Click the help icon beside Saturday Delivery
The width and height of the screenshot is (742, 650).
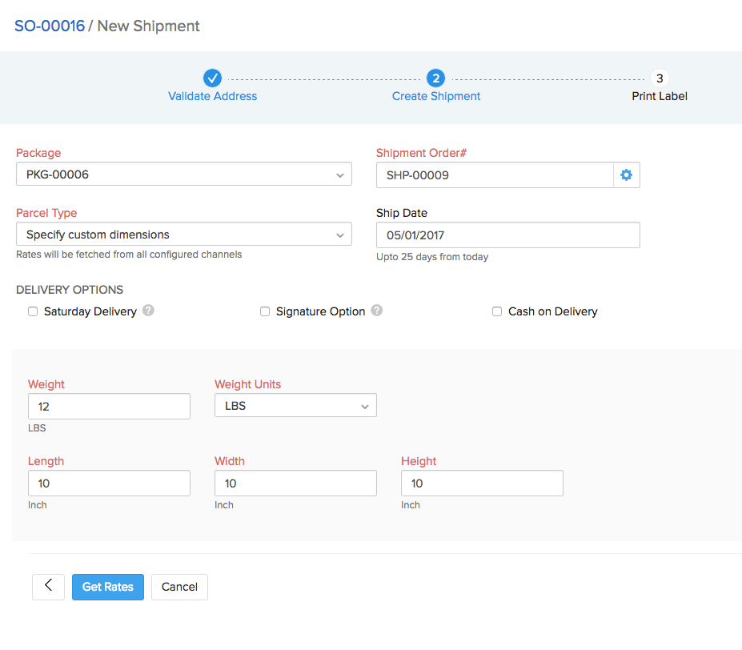pos(148,311)
